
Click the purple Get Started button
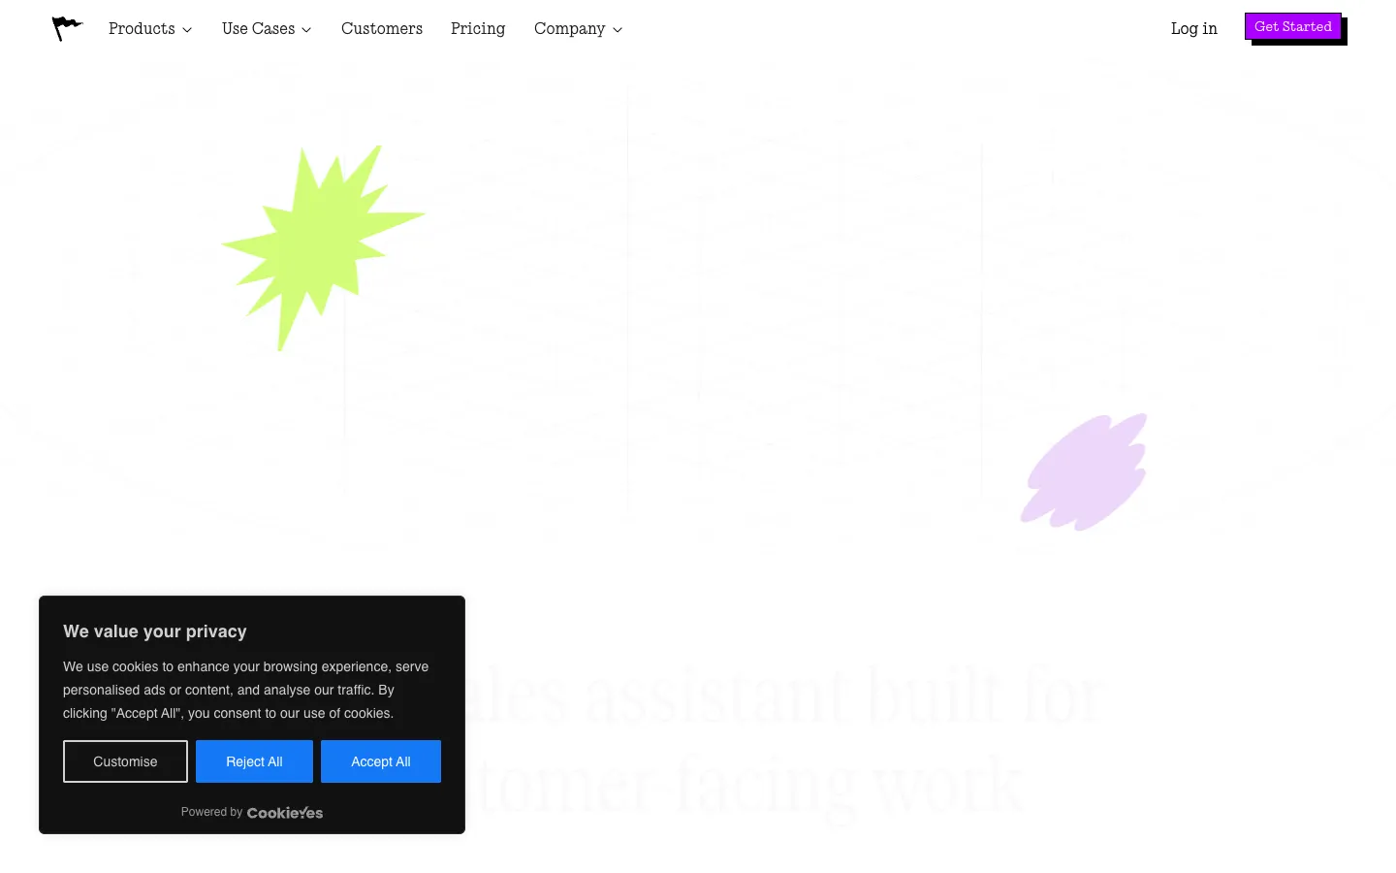[1293, 26]
